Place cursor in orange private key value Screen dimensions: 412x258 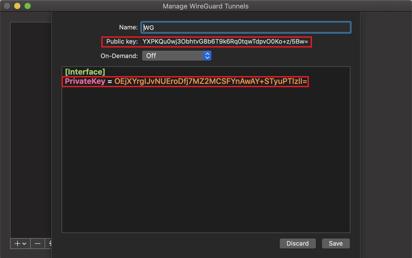click(x=210, y=81)
